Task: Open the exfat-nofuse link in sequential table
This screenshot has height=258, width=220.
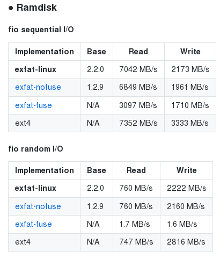Action: pos(38,87)
